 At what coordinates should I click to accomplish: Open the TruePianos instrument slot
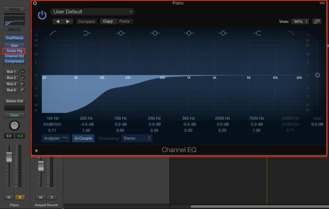pyautogui.click(x=14, y=38)
